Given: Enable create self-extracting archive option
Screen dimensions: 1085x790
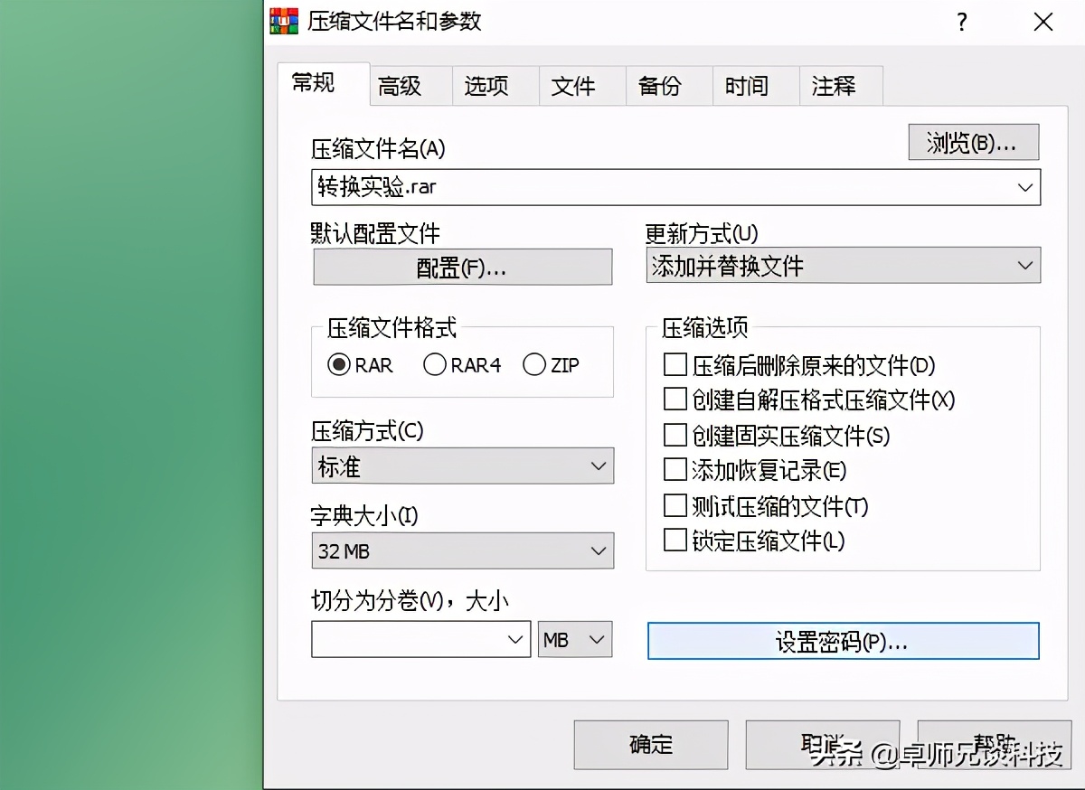Looking at the screenshot, I should [675, 399].
